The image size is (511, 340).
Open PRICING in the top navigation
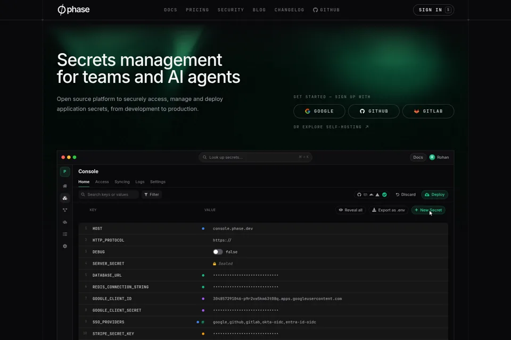pyautogui.click(x=197, y=10)
